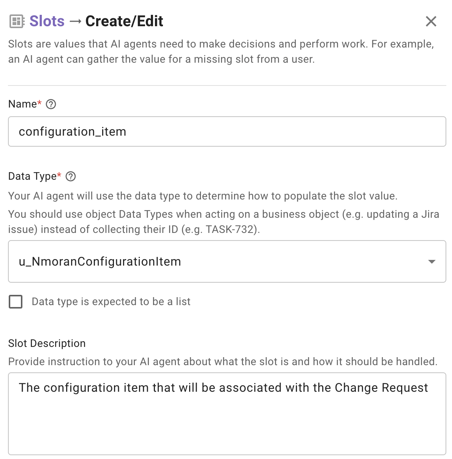Click the Create/Edit heading text
The height and width of the screenshot is (459, 452).
coord(124,21)
